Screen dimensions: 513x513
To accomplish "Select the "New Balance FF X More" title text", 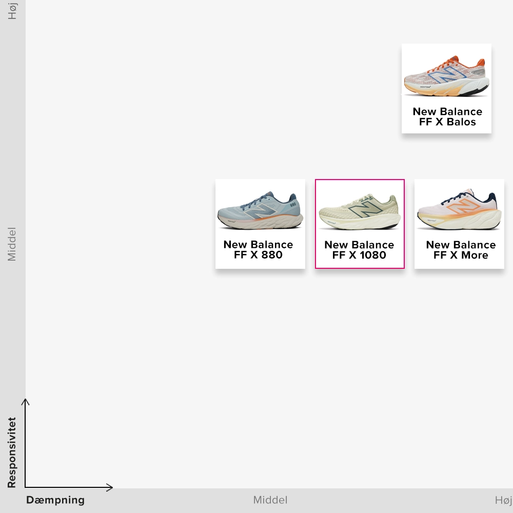I will pyautogui.click(x=460, y=250).
